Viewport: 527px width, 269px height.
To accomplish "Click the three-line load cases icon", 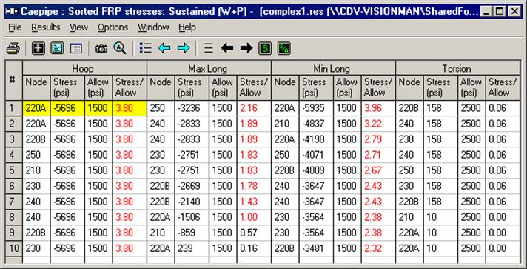I will point(209,48).
